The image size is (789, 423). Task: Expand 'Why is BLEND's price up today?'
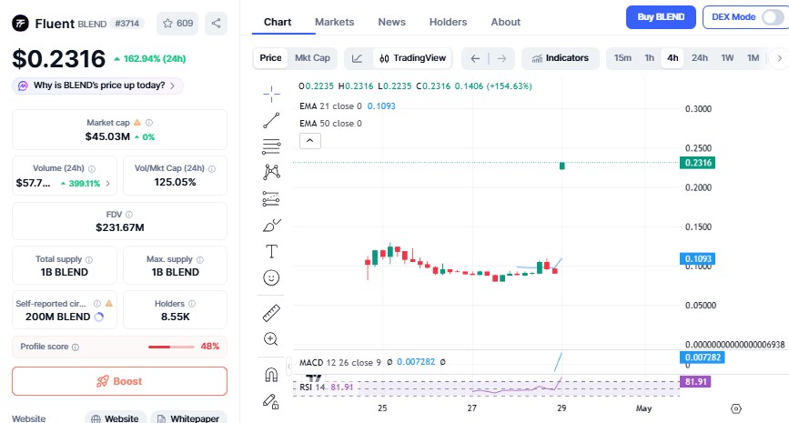[97, 86]
